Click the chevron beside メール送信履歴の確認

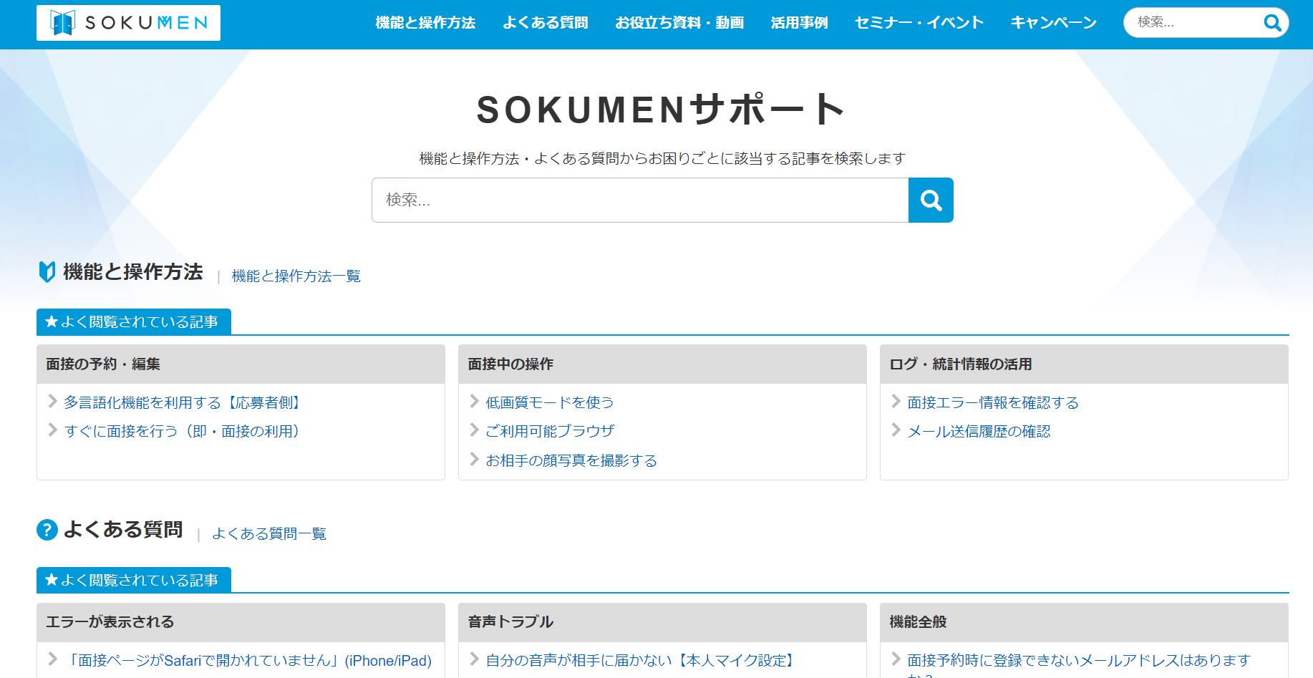coord(896,430)
